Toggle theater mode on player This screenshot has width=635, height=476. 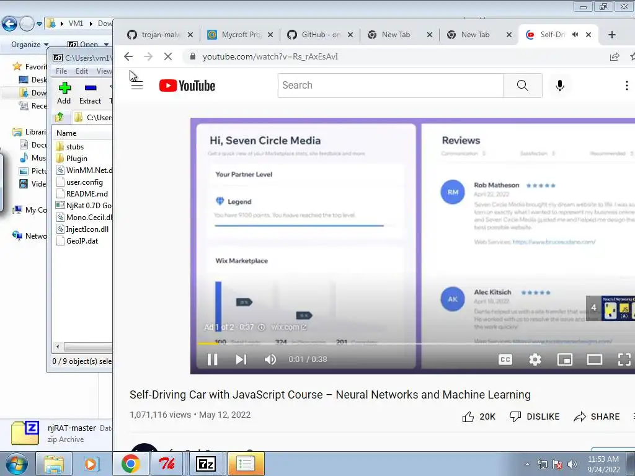coord(595,359)
